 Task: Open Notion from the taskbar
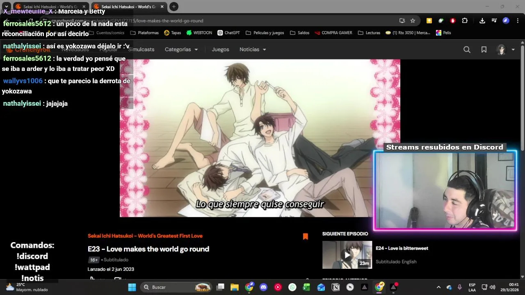coord(336,287)
